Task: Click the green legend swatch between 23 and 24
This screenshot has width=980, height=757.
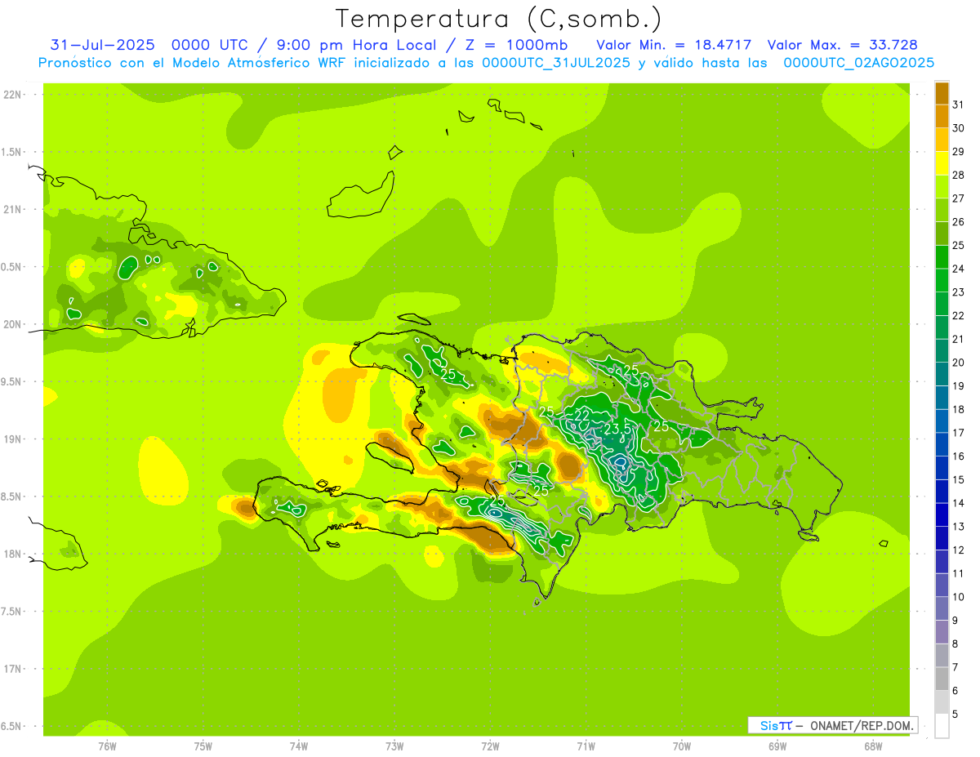Action: 942,280
